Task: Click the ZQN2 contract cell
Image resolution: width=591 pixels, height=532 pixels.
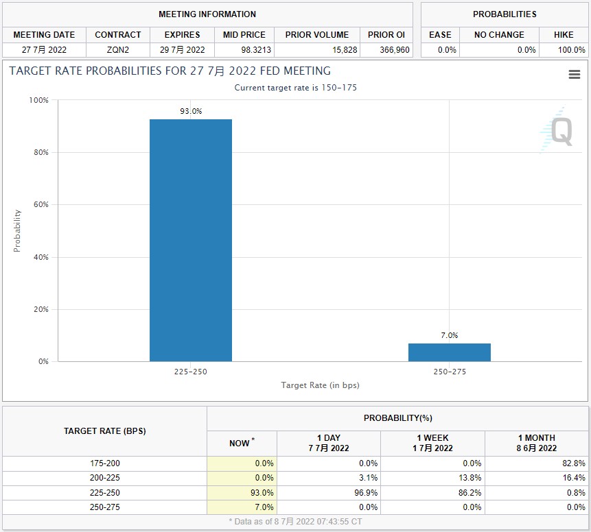Action: [118, 49]
